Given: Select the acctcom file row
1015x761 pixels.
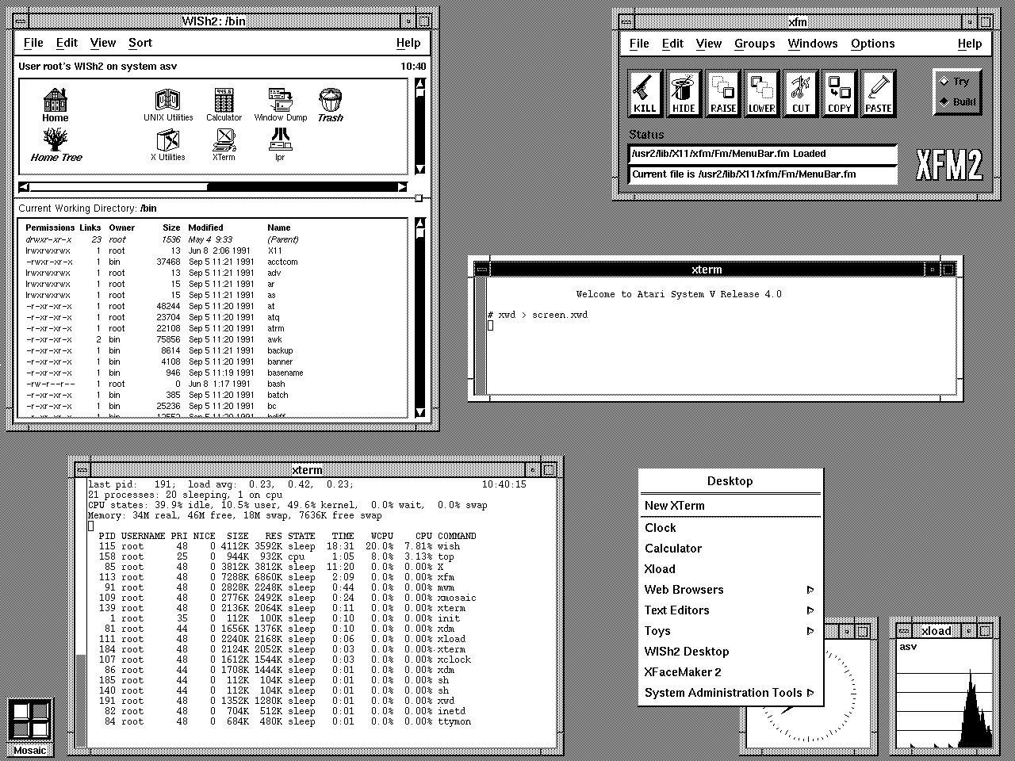Looking at the screenshot, I should [282, 262].
